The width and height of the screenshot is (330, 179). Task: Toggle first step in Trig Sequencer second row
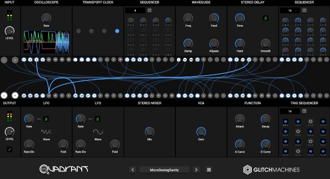[x=285, y=131]
